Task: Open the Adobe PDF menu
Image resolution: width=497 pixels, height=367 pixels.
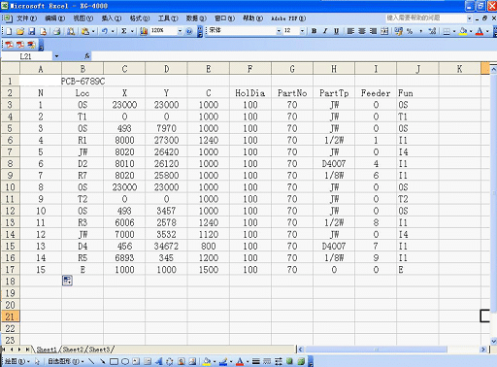Action: 288,18
